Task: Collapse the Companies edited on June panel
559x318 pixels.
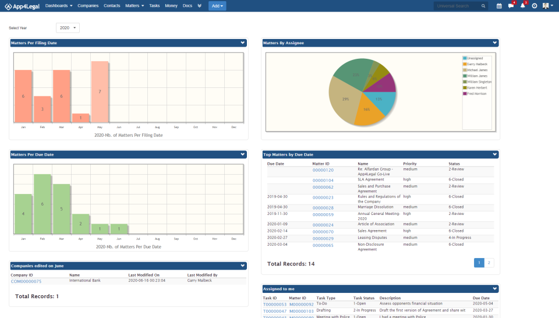Action: pyautogui.click(x=243, y=266)
